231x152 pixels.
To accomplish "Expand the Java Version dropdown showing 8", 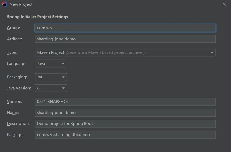I will click(x=51, y=88).
